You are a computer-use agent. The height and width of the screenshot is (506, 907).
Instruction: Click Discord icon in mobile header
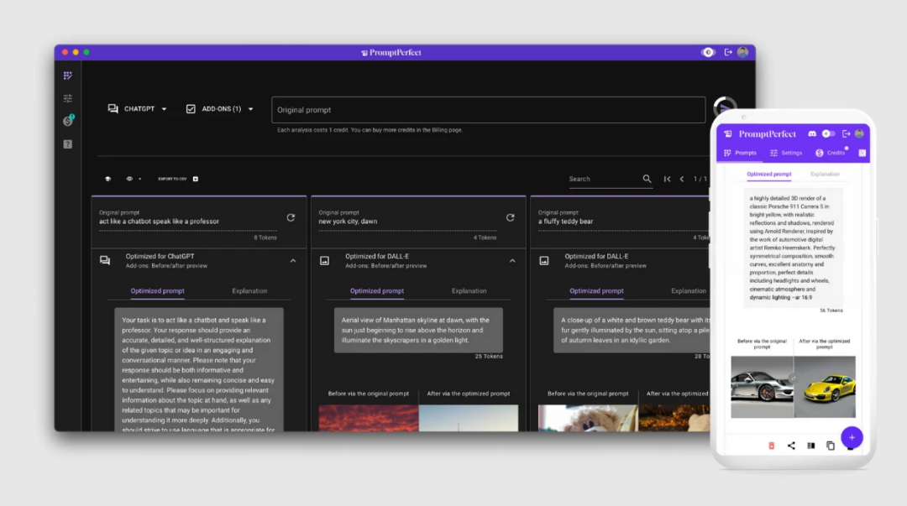pos(812,133)
